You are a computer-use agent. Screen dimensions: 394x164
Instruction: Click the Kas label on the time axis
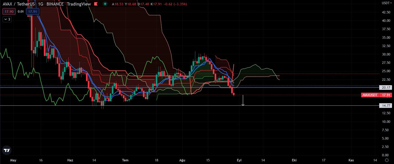coord(351,160)
